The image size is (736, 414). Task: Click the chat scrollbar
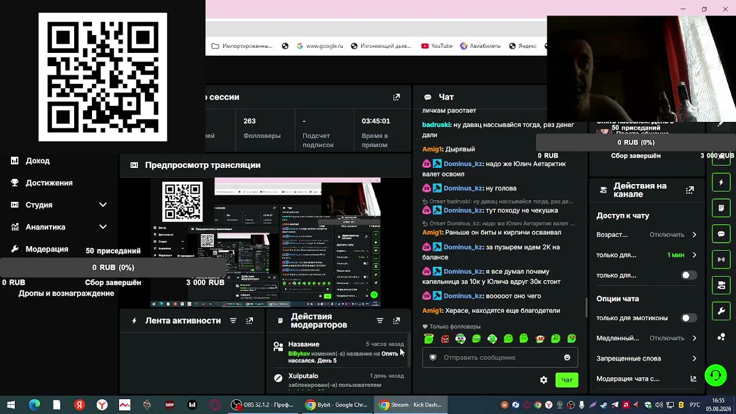[x=586, y=307]
